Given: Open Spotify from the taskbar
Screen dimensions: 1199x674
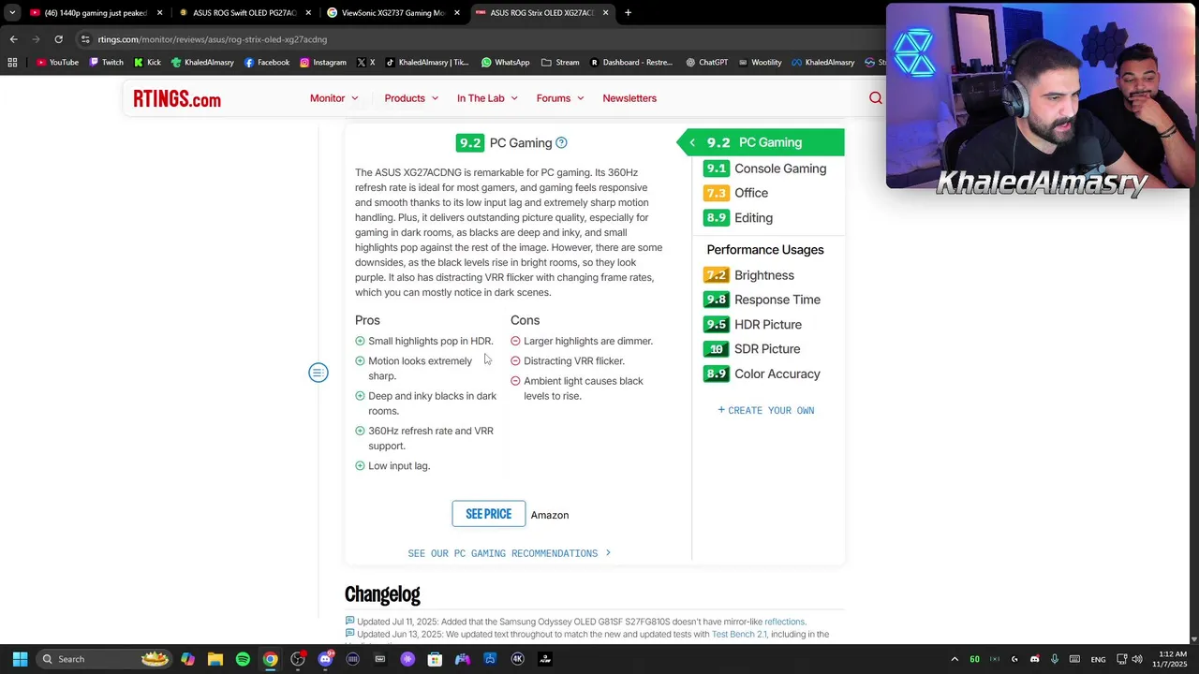Looking at the screenshot, I should click(243, 659).
